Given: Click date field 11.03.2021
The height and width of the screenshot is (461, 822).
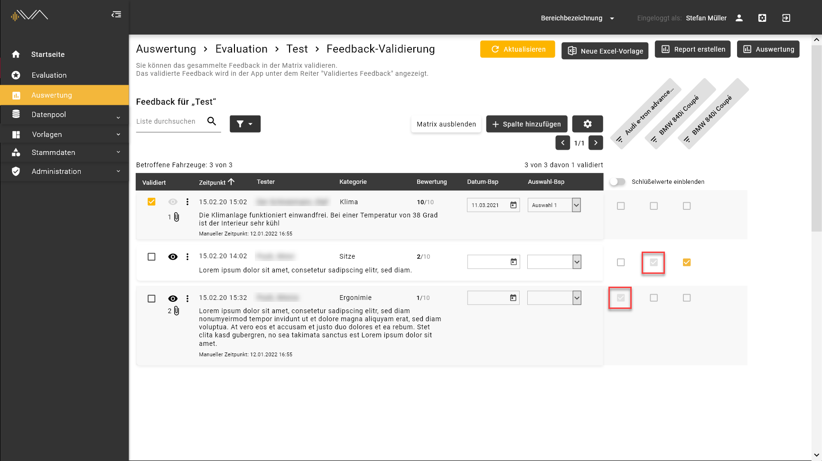Looking at the screenshot, I should click(494, 205).
